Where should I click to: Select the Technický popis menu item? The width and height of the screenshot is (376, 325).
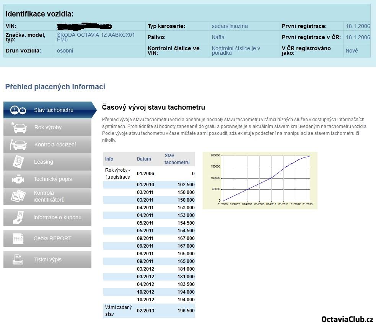coord(53,179)
